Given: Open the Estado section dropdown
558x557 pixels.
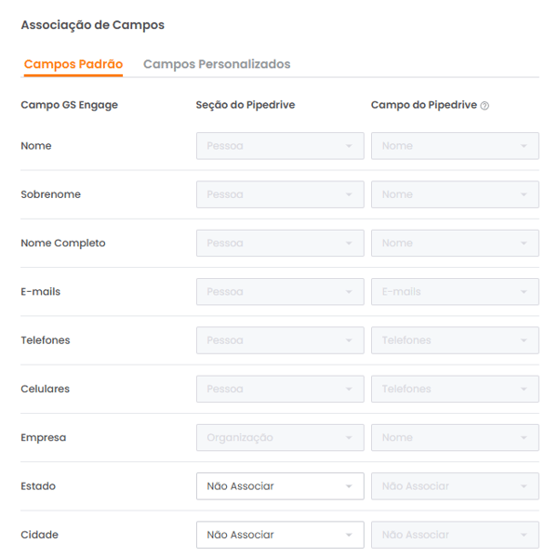Looking at the screenshot, I should pyautogui.click(x=280, y=486).
